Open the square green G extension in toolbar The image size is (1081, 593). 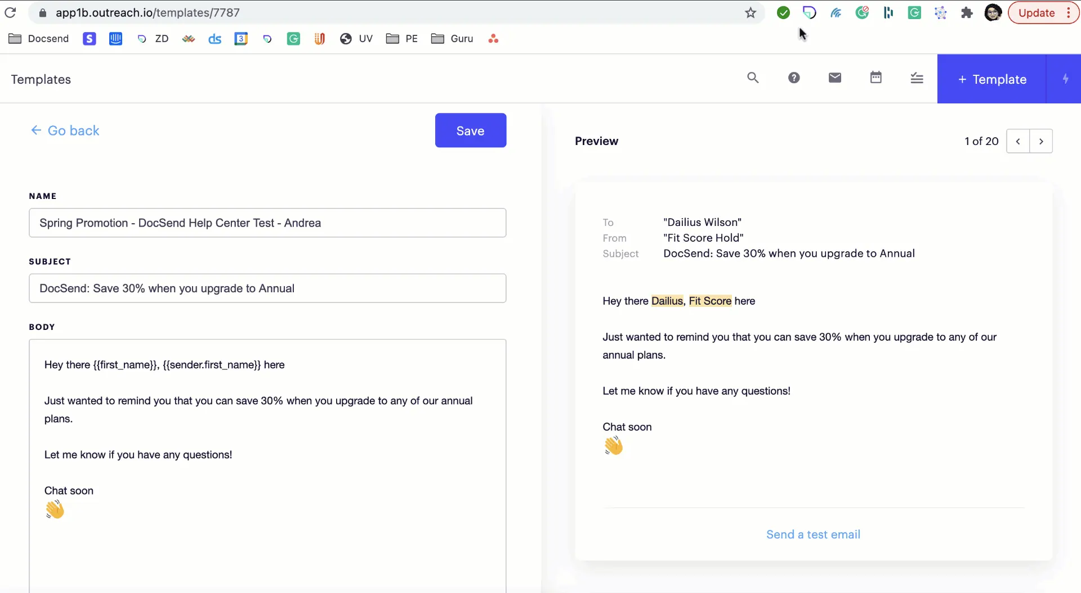[914, 12]
